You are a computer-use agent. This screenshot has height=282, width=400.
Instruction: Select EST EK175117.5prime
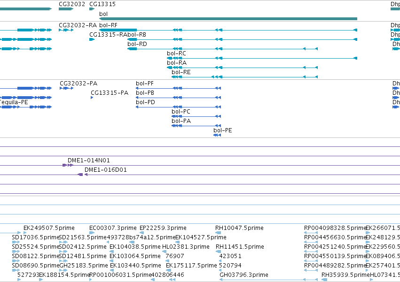coord(192,266)
